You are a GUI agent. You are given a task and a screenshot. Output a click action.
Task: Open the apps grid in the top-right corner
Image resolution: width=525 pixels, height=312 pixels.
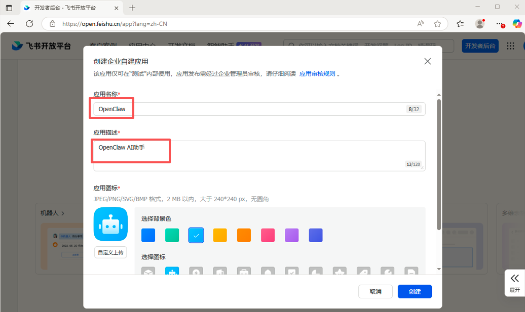click(510, 46)
